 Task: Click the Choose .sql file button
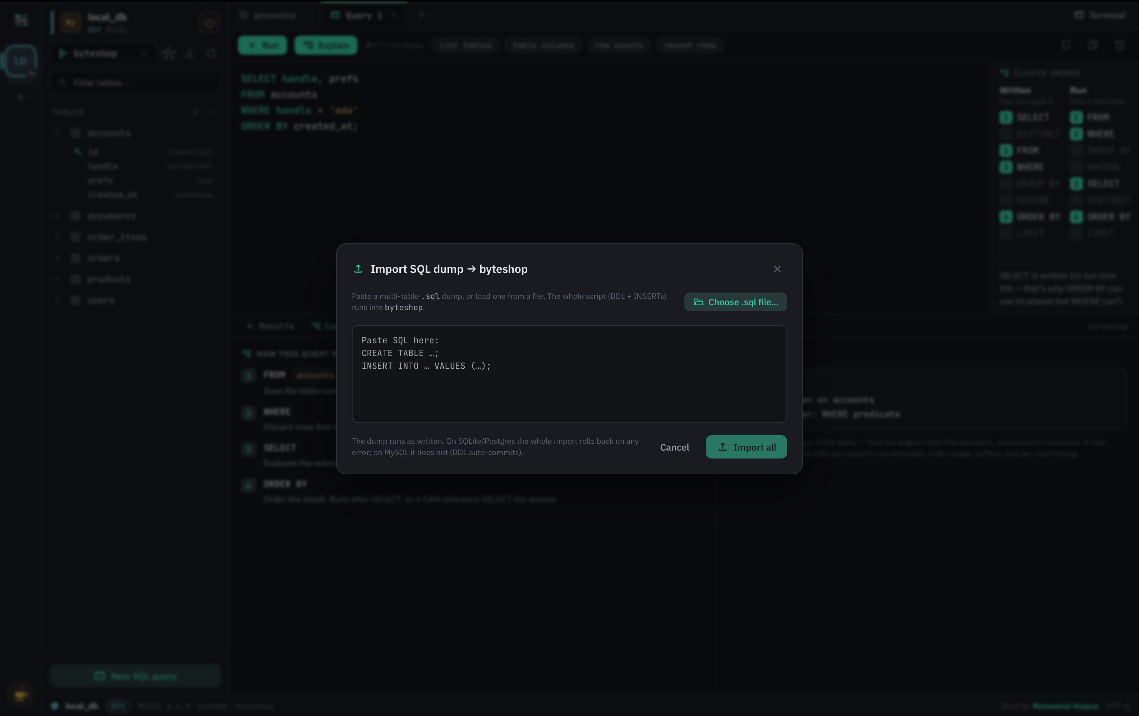pos(736,302)
